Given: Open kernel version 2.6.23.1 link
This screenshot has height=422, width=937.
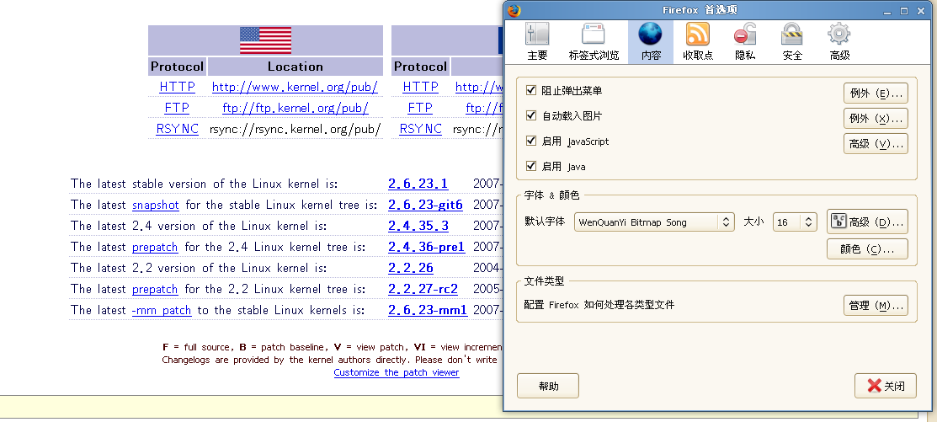Looking at the screenshot, I should pos(418,184).
